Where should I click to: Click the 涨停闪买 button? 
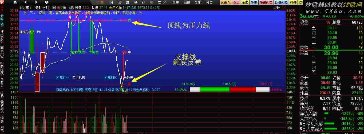click(266, 2)
